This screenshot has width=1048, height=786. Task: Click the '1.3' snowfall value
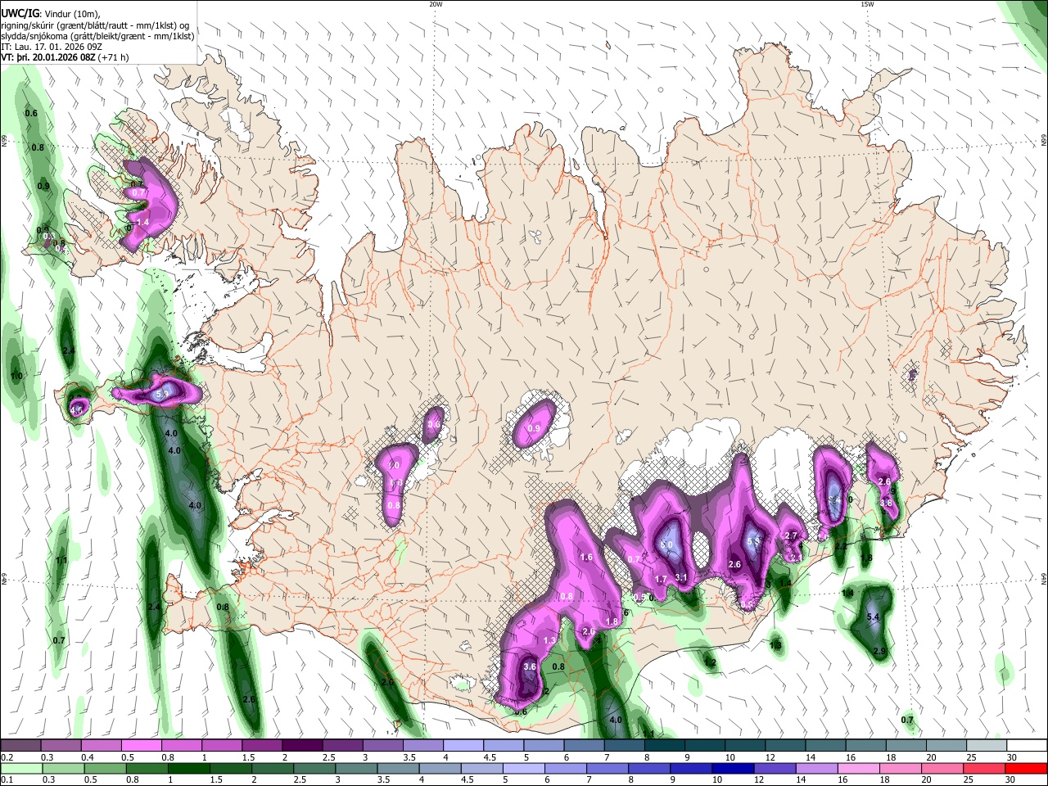coord(550,640)
